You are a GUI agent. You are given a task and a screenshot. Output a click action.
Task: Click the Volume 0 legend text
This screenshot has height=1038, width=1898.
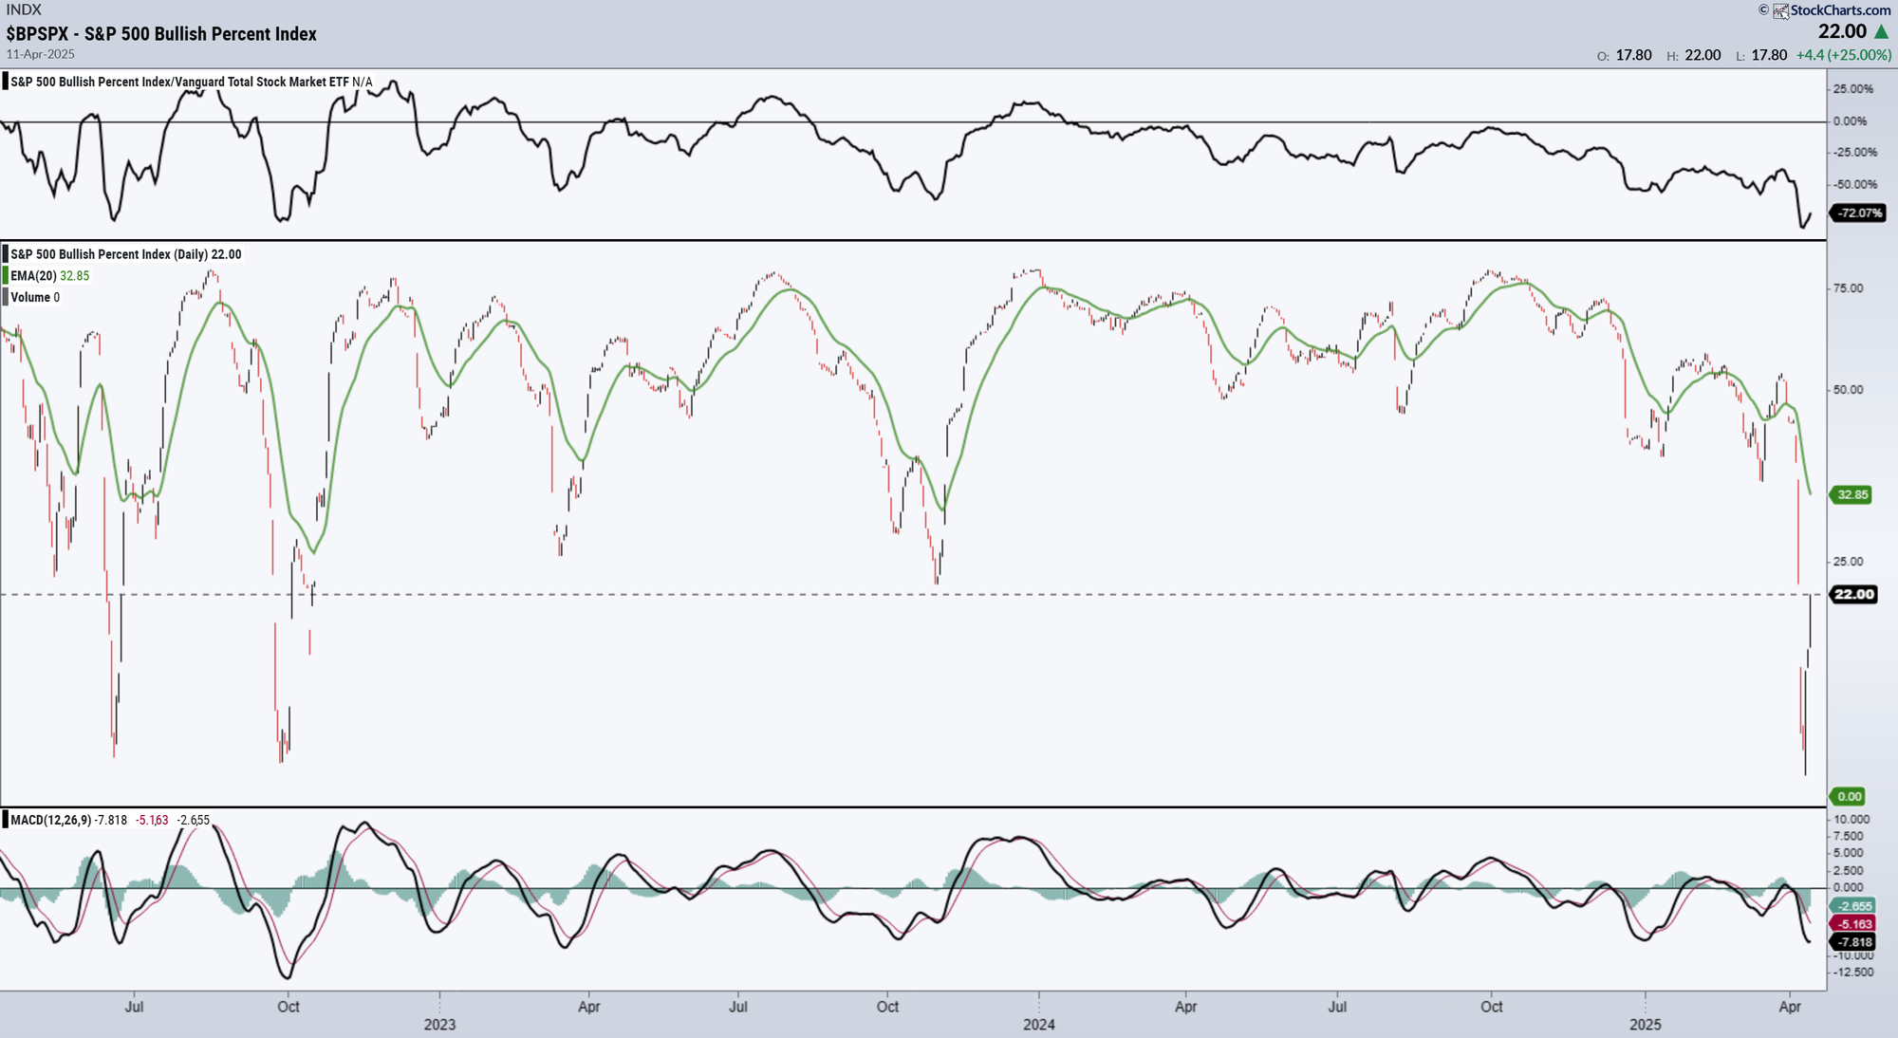coord(35,297)
